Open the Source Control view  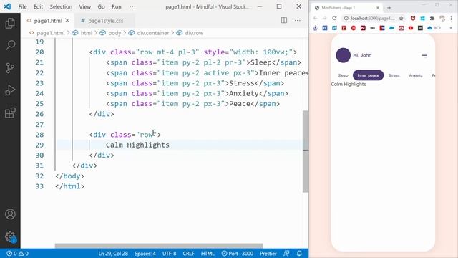(x=10, y=68)
